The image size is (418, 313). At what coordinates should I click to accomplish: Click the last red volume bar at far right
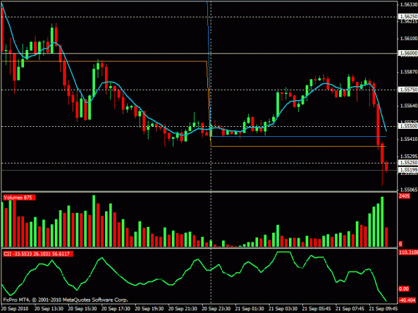pyautogui.click(x=387, y=237)
